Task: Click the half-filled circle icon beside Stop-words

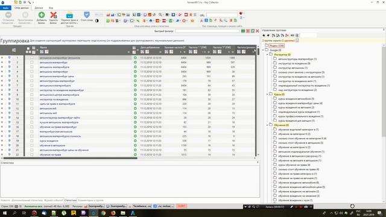Action: coord(96,20)
